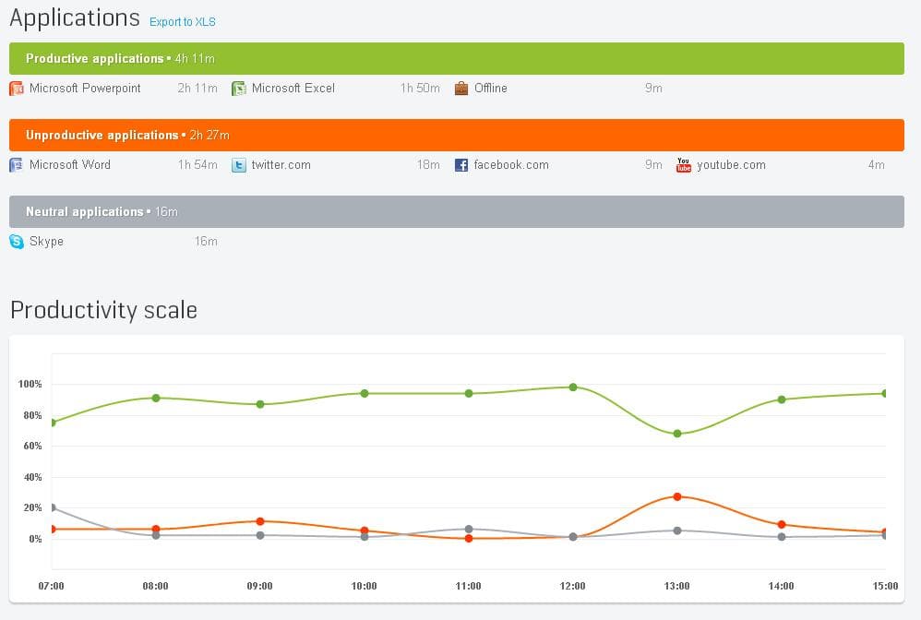Click green productive dip at 13:00

tap(677, 434)
